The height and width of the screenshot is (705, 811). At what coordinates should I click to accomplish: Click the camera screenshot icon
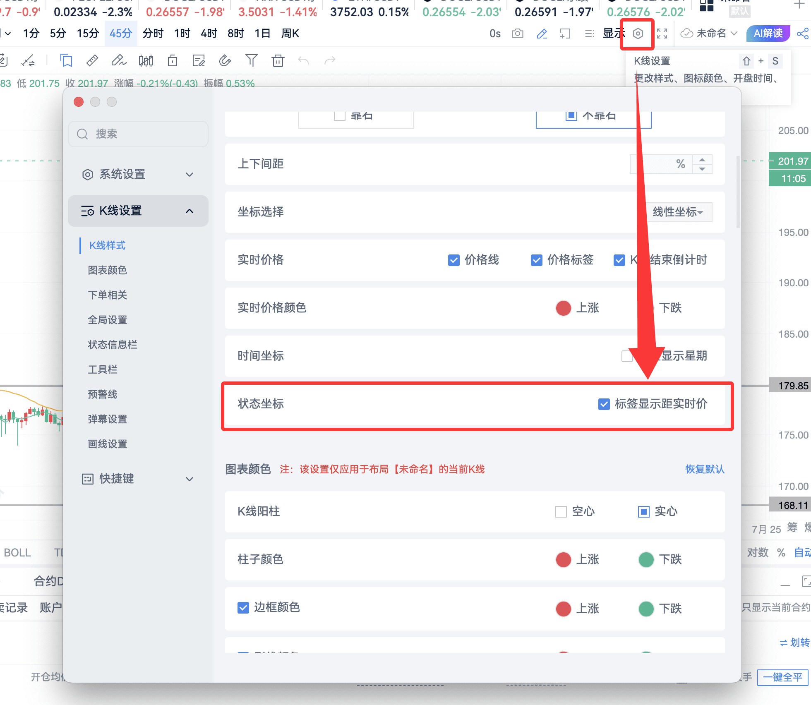[x=518, y=34]
